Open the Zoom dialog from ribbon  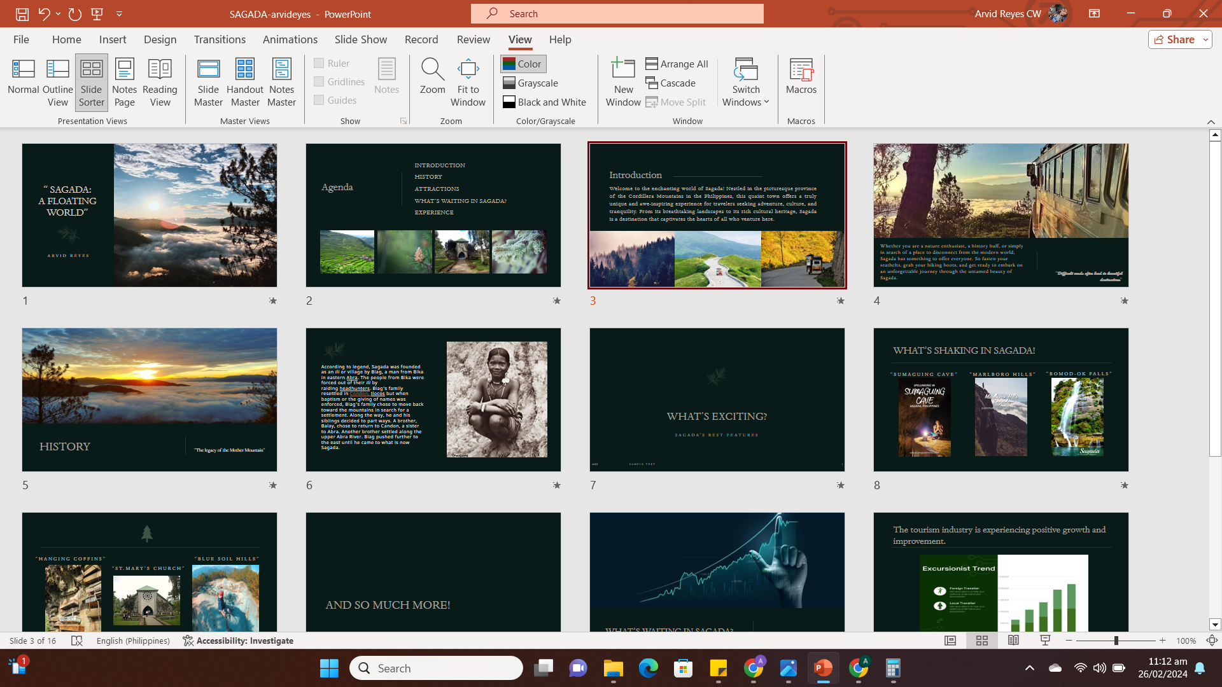click(433, 76)
